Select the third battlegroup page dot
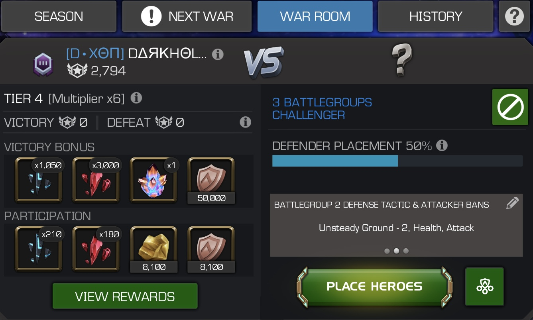The width and height of the screenshot is (533, 320). (x=406, y=251)
